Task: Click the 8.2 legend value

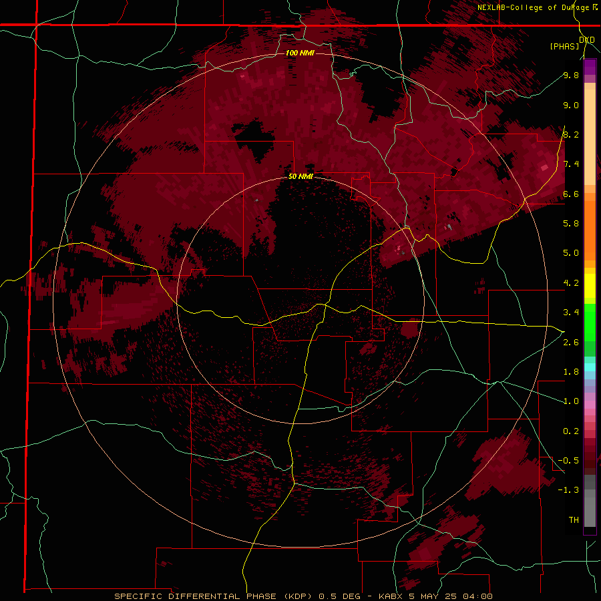Action: pos(571,134)
